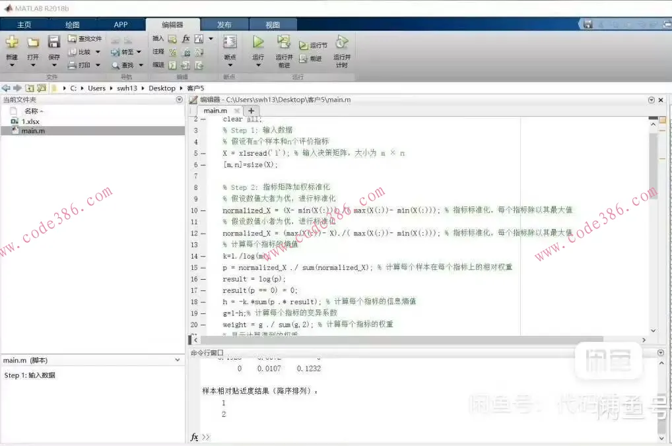672x446 pixels.
Task: Open the 命令行窗口 panel actions menu
Action: [x=660, y=352]
